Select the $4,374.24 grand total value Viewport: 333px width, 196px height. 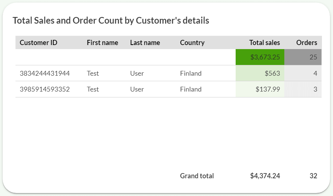[265, 176]
